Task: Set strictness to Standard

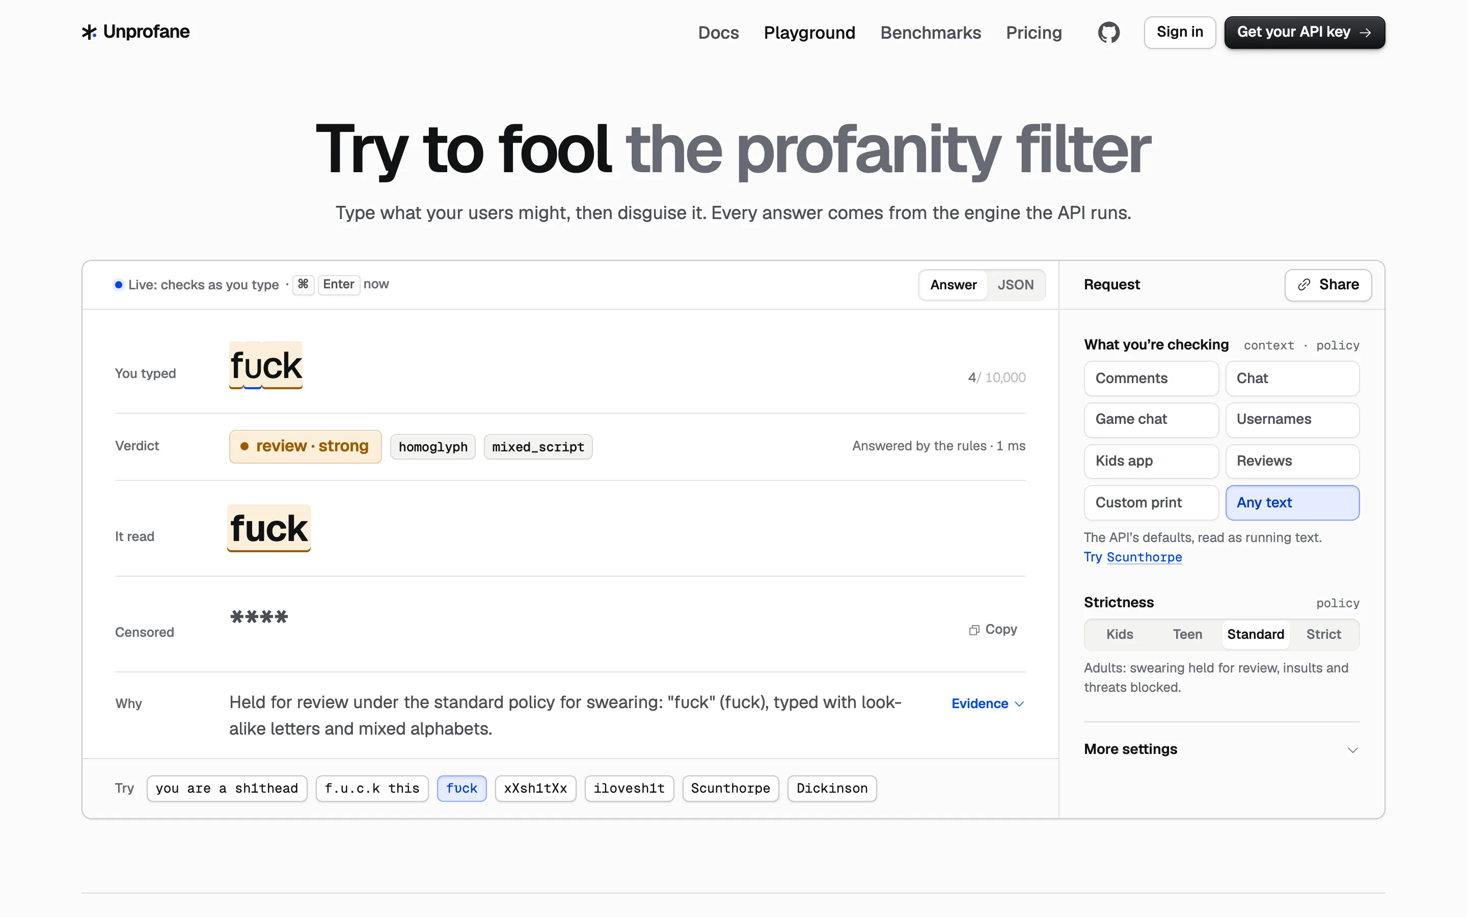Action: click(x=1256, y=634)
